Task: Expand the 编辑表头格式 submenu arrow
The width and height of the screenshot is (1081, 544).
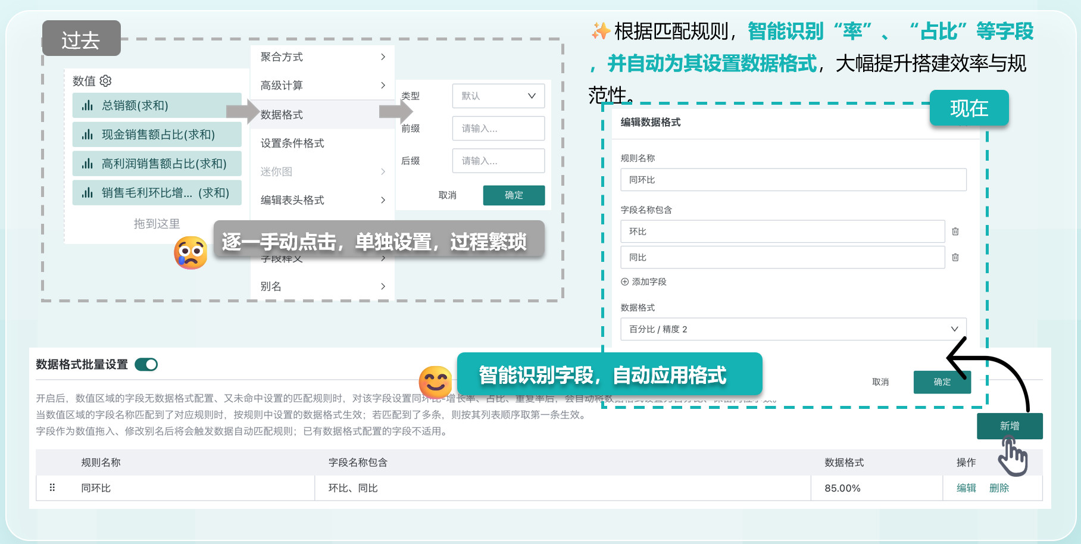Action: tap(383, 201)
